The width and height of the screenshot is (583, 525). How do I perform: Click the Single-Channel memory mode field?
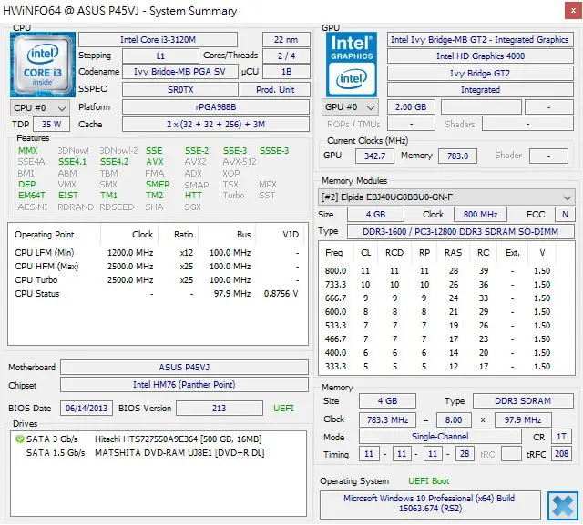coord(440,437)
